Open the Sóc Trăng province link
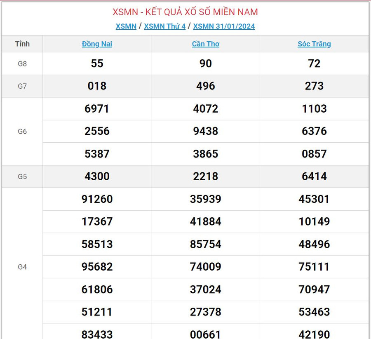Screen dimensions: 371x339 [314, 44]
